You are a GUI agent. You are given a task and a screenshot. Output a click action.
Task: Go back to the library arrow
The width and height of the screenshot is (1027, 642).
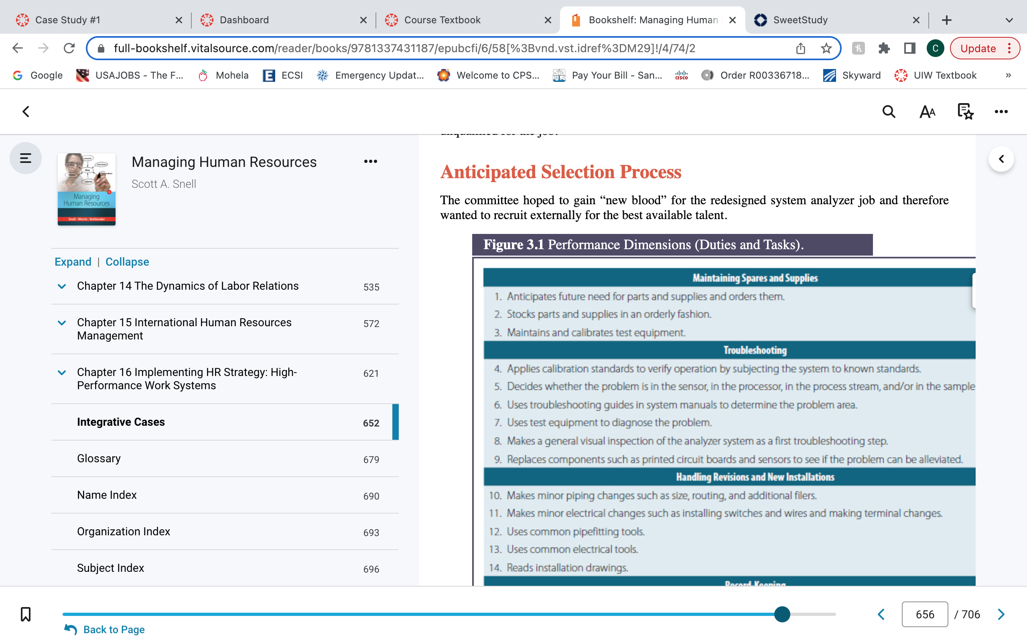26,112
